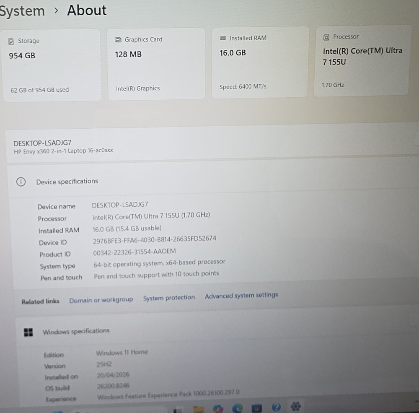
Task: Click the 'OS build' row label
Action: point(57,388)
